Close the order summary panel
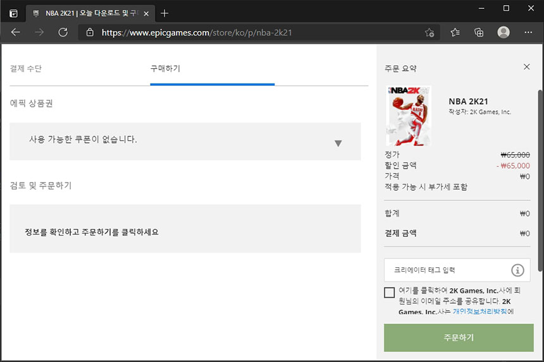Screen dimensions: 544x362 [x=527, y=66]
